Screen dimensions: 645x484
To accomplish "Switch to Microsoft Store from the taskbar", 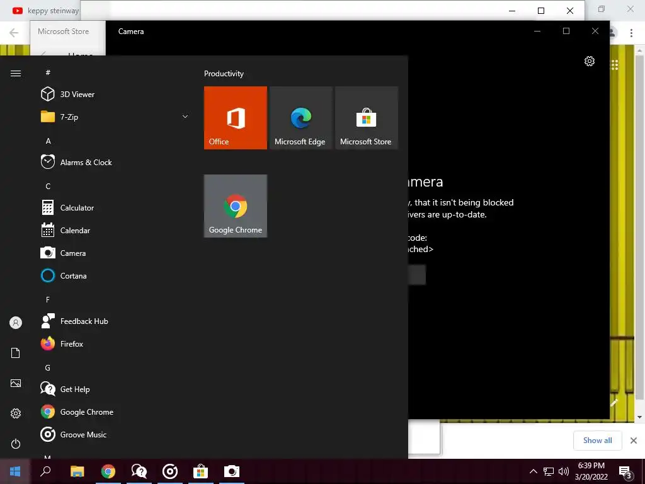I will 201,471.
